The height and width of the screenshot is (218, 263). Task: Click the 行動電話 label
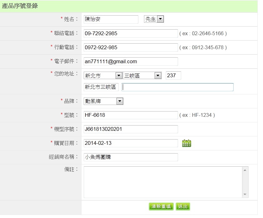pyautogui.click(x=64, y=47)
